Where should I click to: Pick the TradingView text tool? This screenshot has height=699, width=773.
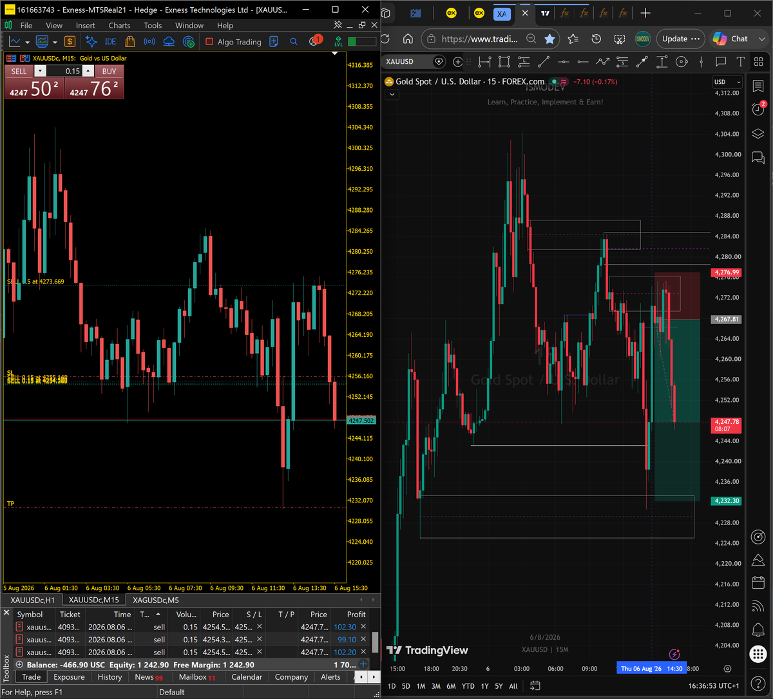(x=741, y=62)
